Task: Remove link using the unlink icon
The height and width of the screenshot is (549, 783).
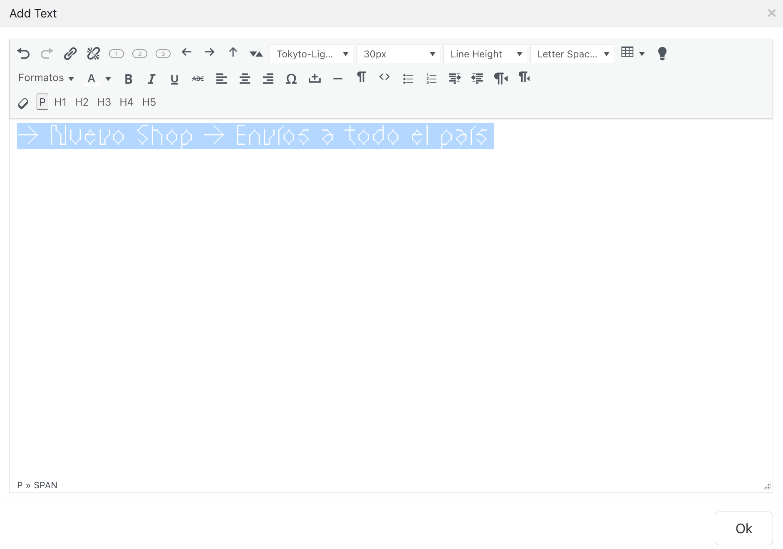Action: click(x=93, y=54)
